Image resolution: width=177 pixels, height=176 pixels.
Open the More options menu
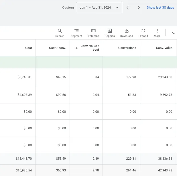coord(157,33)
